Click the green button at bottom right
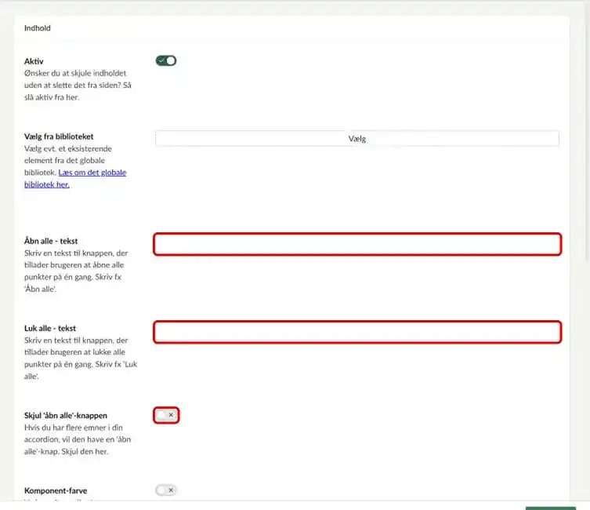The height and width of the screenshot is (510, 590). 551,508
